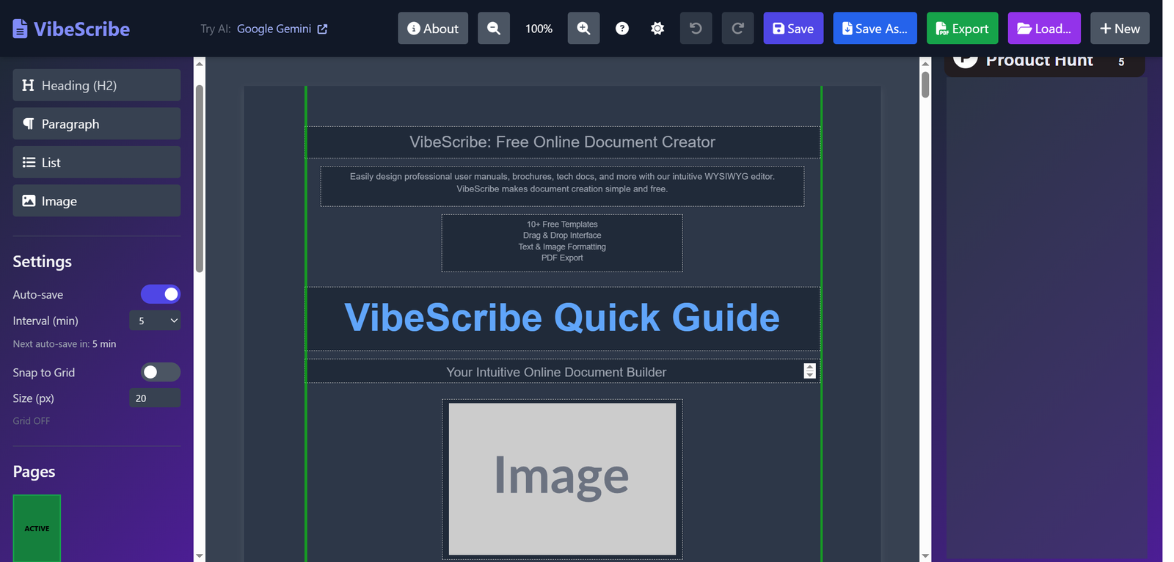Click the grid Size (px) field

click(155, 398)
